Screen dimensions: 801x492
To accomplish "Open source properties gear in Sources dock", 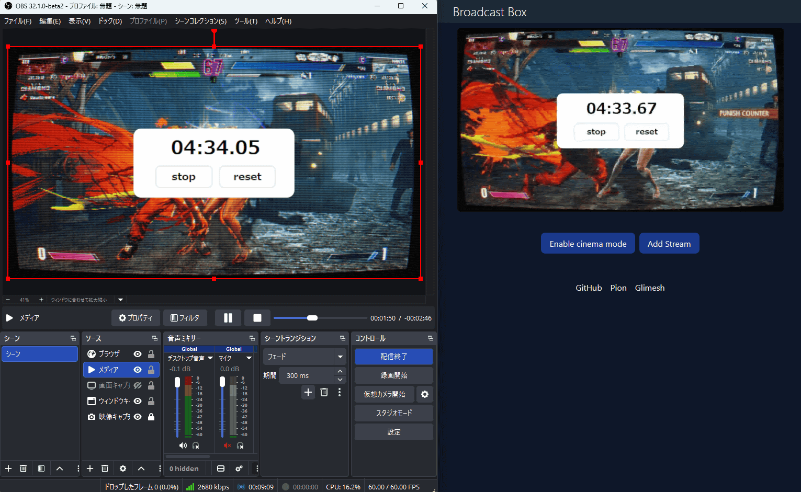I will [x=123, y=468].
